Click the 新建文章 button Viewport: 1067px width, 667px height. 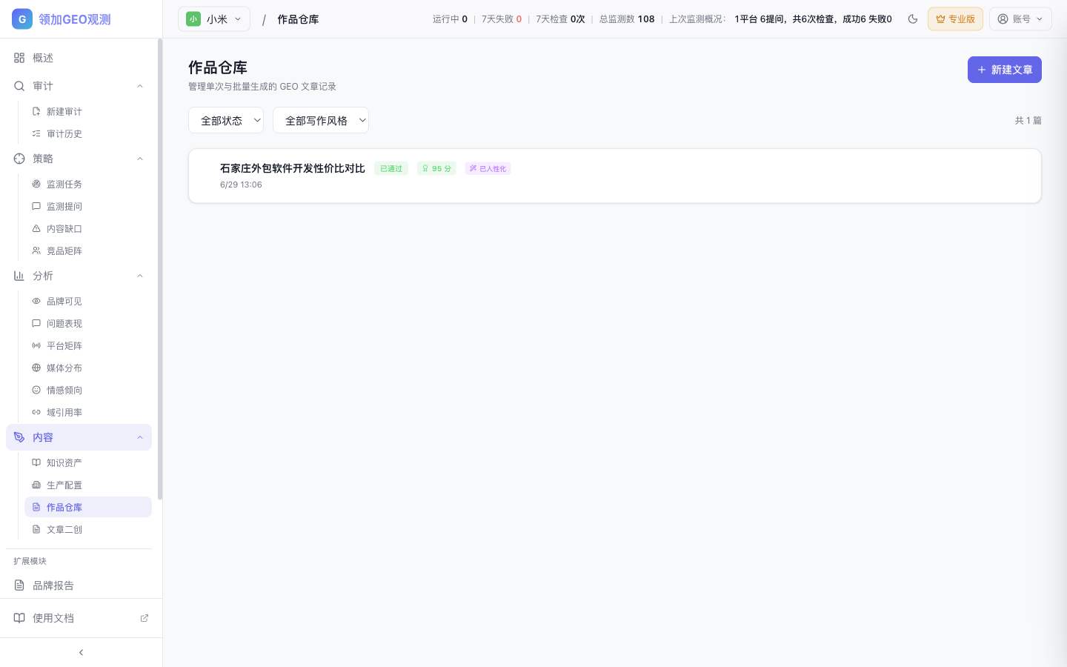1005,70
